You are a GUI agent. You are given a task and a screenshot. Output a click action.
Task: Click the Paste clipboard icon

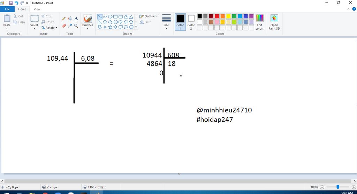[7, 18]
